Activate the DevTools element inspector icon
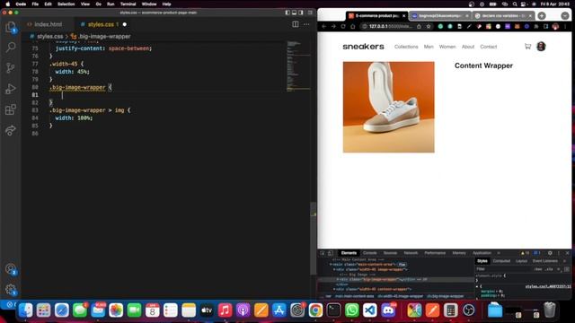The height and width of the screenshot is (323, 575). [x=323, y=253]
